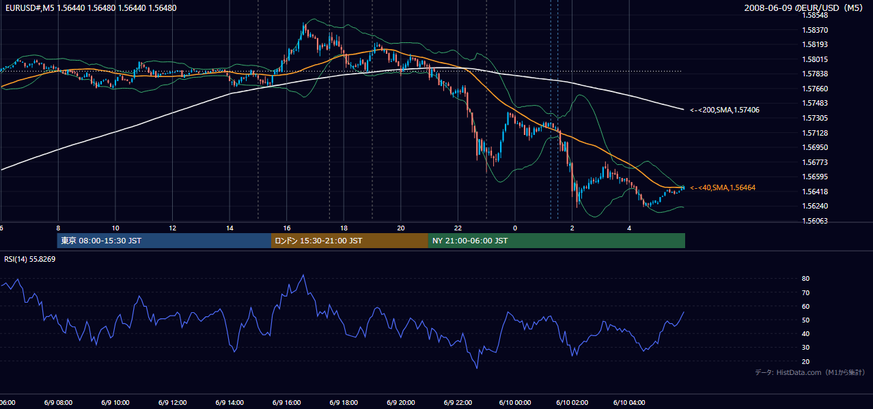This screenshot has width=873, height=409.
Task: Click the 6/9 14:00 time label
Action: pyautogui.click(x=229, y=403)
